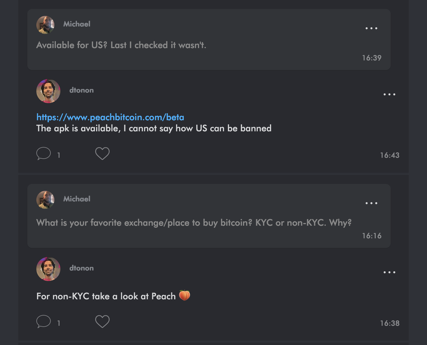Open the peachbitcoin.com/beta link

110,117
